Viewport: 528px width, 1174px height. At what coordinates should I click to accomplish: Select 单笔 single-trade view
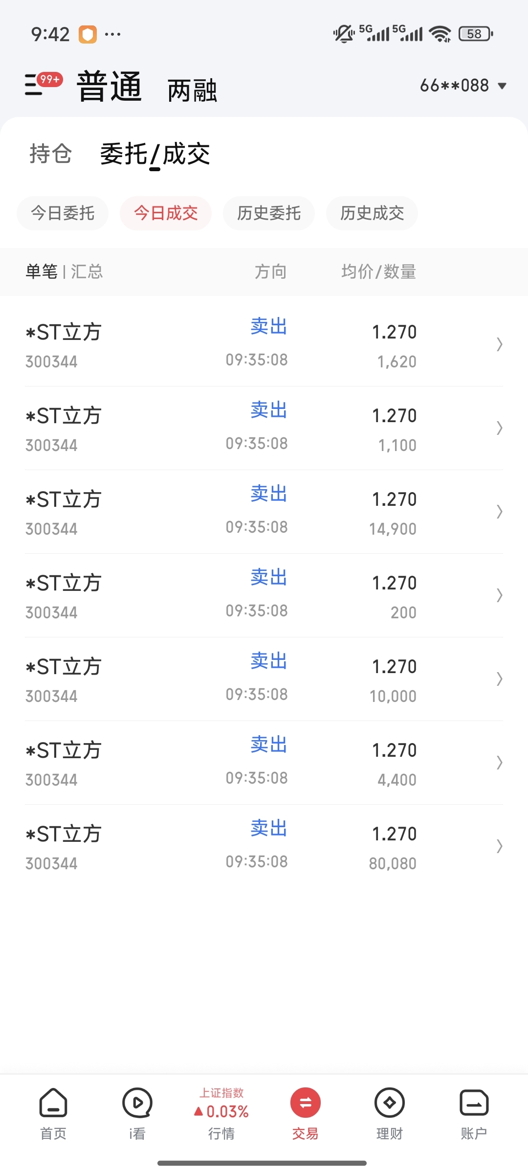point(42,271)
